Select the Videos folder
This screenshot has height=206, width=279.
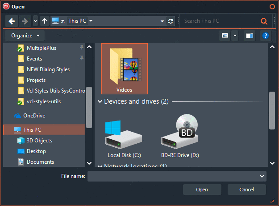click(x=124, y=69)
